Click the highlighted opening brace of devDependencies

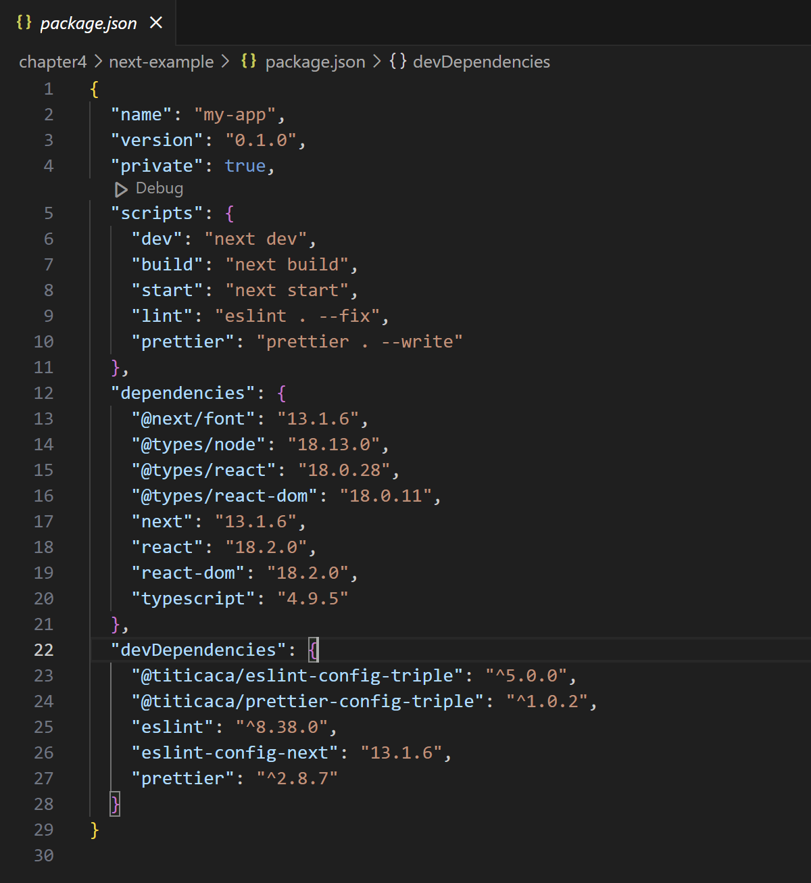pos(313,650)
